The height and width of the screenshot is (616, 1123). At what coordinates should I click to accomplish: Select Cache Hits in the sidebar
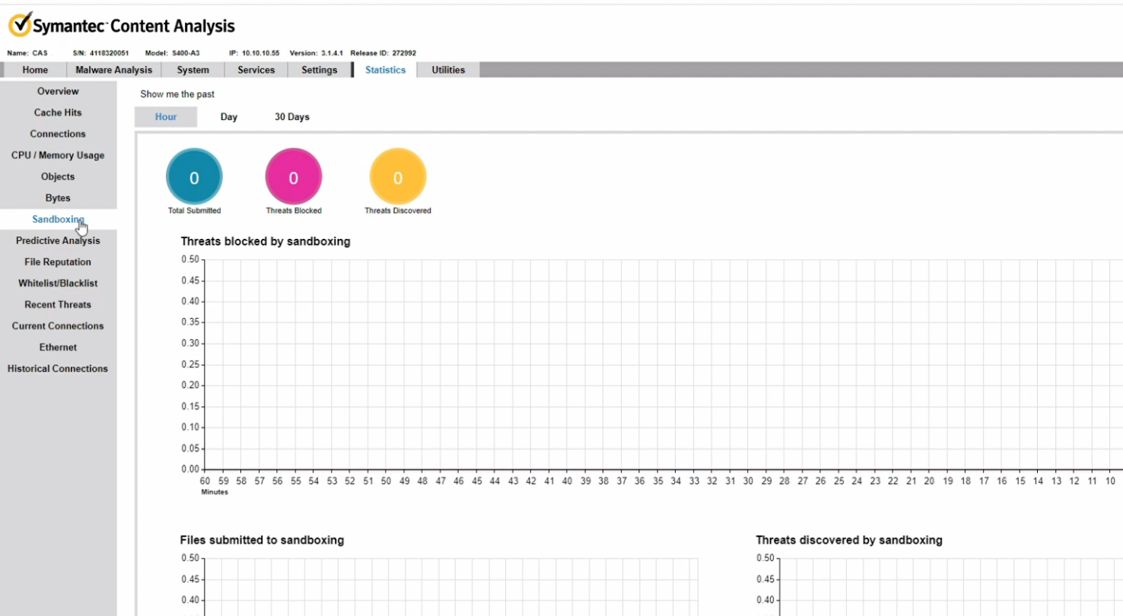[58, 113]
